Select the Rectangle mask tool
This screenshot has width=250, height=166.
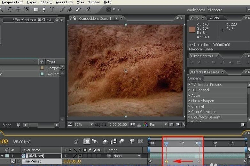[x=36, y=10]
